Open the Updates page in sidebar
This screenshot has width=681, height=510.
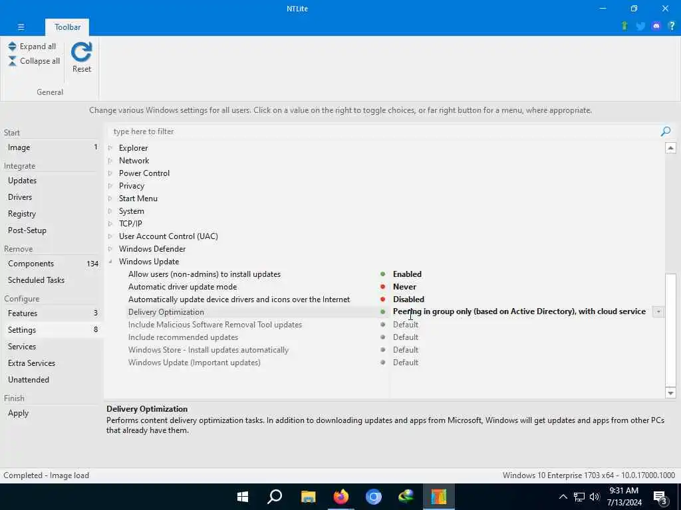pyautogui.click(x=52, y=181)
